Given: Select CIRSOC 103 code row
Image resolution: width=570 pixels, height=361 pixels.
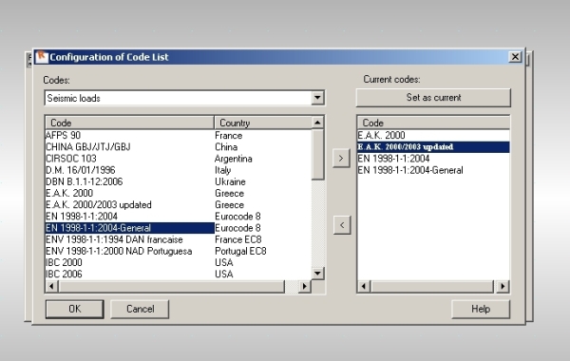Looking at the screenshot, I should [130, 159].
